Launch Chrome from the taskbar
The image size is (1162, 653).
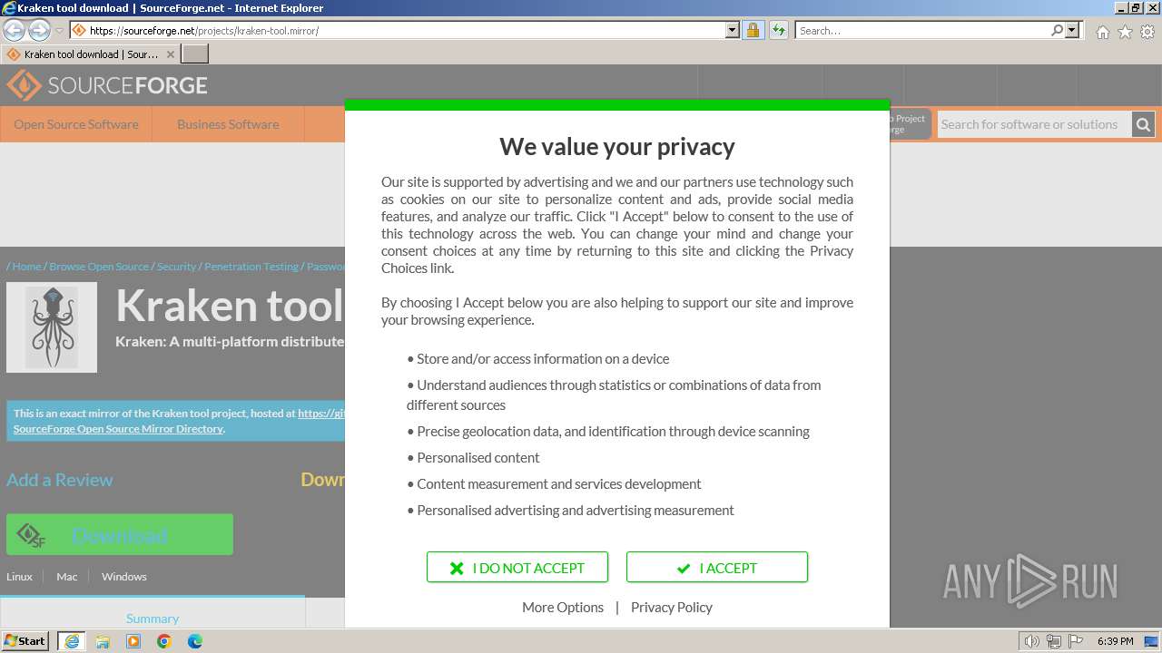tap(164, 641)
